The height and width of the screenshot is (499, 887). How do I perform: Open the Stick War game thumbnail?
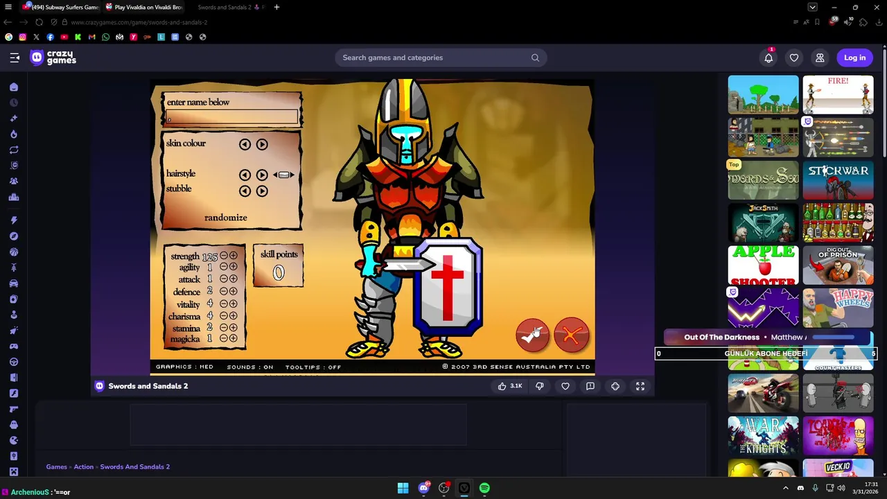(838, 180)
